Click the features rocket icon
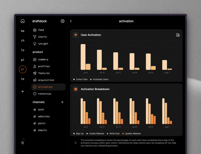This screenshot has width=201, height=154. [x=35, y=73]
